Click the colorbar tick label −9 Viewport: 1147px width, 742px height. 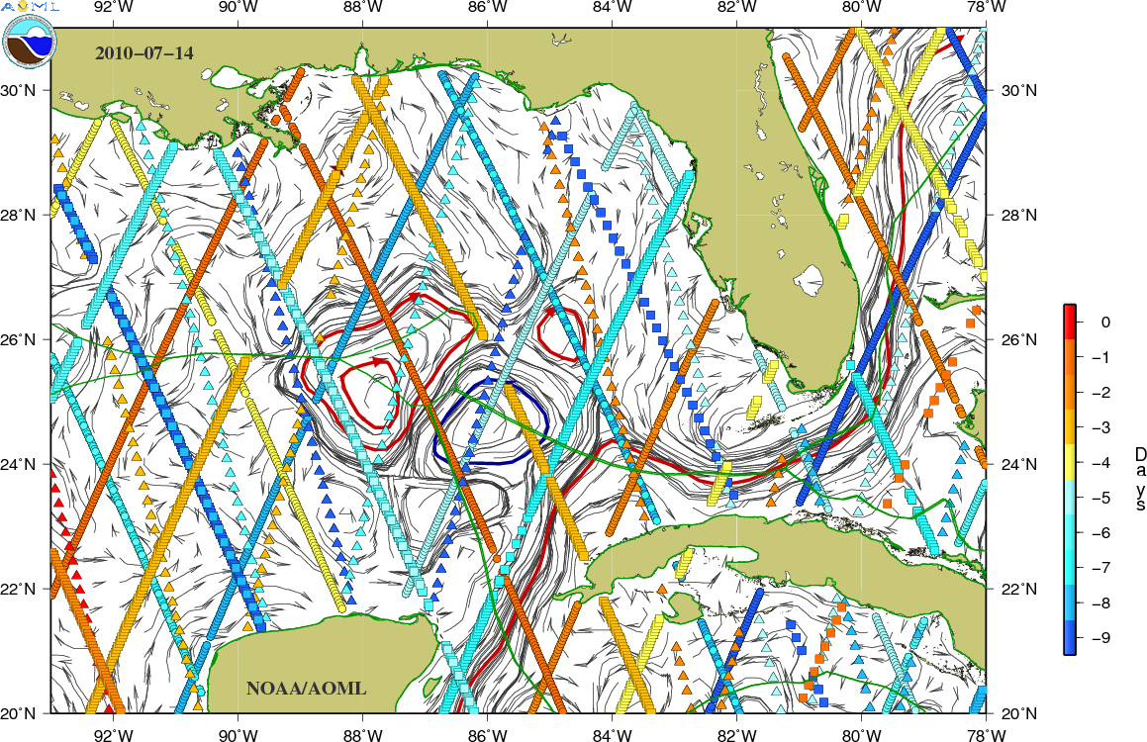(1100, 638)
